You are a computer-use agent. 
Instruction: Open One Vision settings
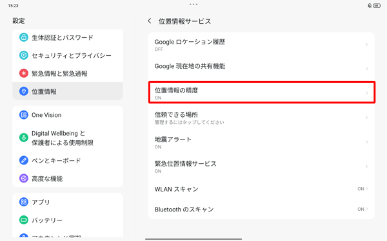point(68,115)
